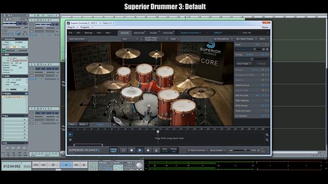Select the scissors cut tool in song track
The height and width of the screenshot is (184, 328).
(70, 140)
